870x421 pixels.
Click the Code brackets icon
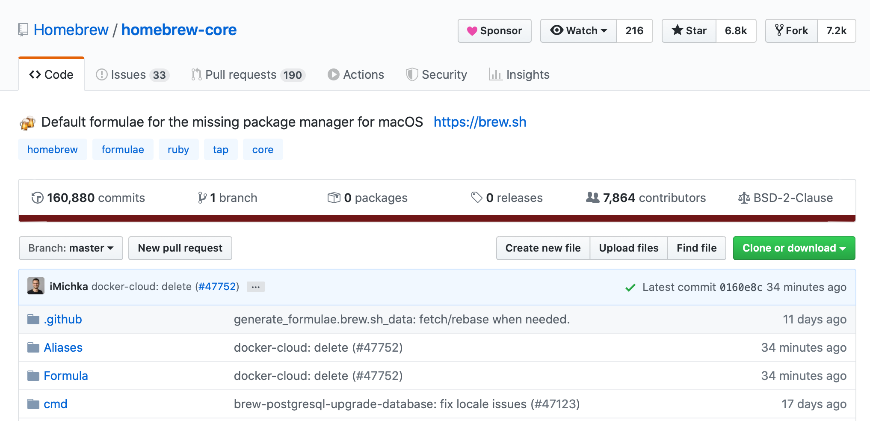tap(35, 74)
